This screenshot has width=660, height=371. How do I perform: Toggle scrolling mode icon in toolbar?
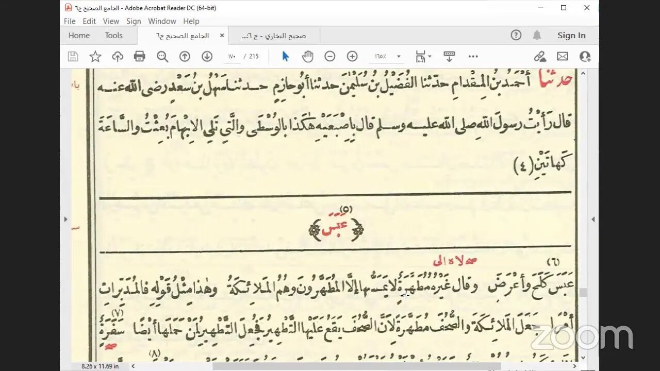tap(449, 57)
